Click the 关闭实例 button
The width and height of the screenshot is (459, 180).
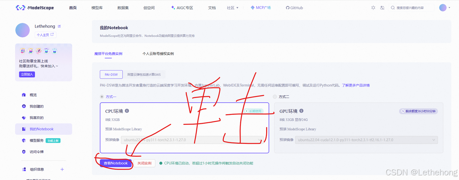(145, 163)
